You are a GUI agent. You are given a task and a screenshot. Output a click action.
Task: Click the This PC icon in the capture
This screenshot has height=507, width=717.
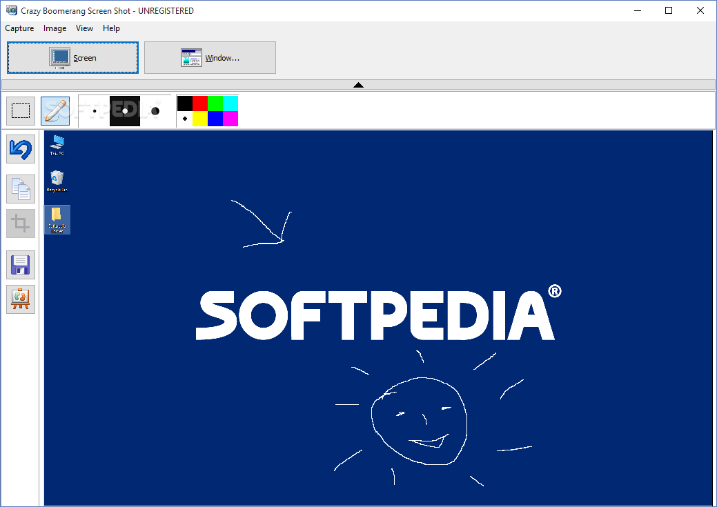coord(57,146)
